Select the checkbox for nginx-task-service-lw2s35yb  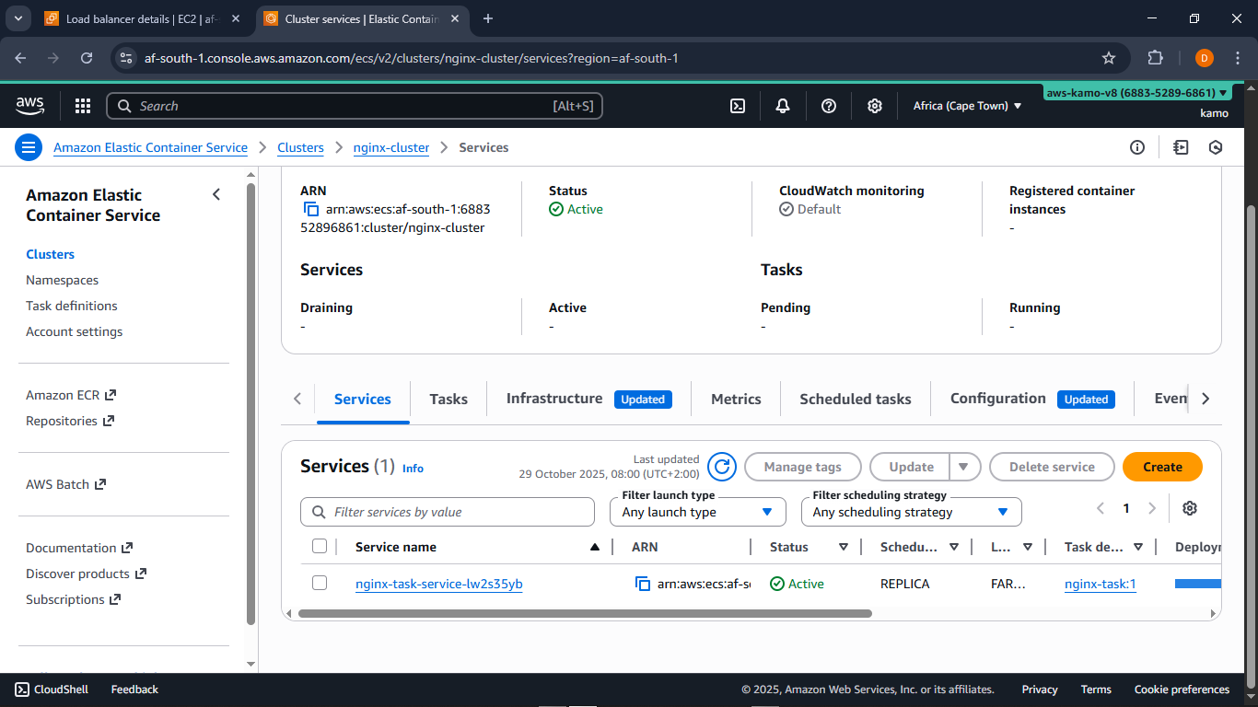[320, 583]
